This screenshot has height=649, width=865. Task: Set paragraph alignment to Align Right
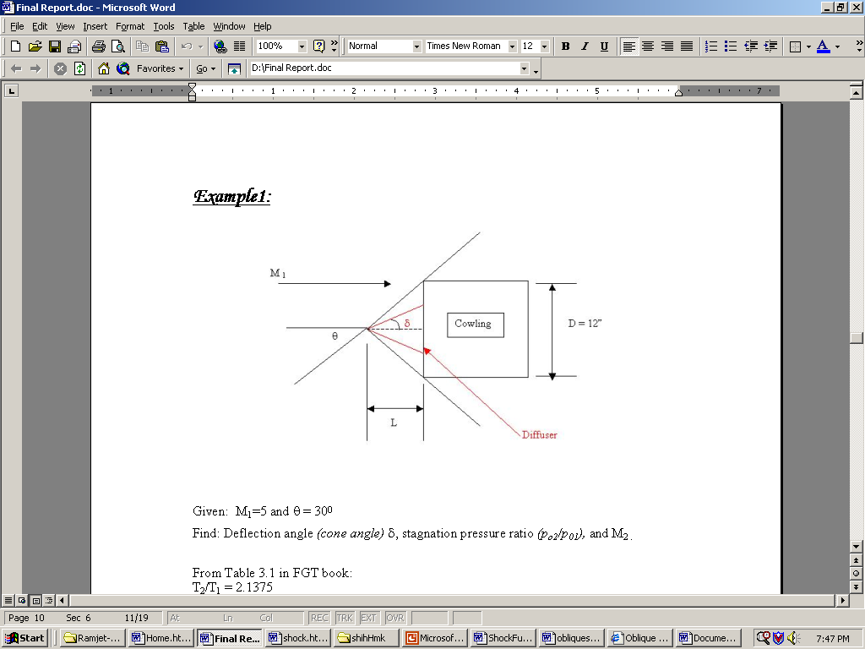tap(667, 46)
